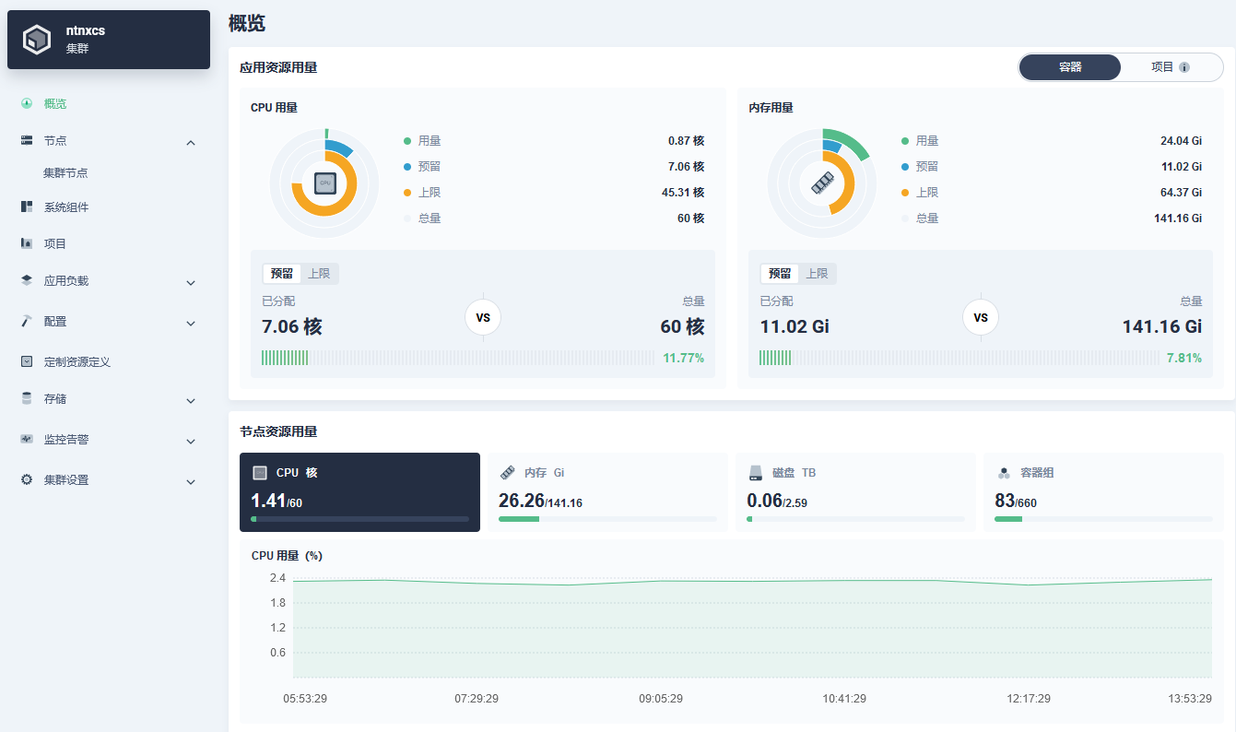Image resolution: width=1236 pixels, height=732 pixels.
Task: Select 上限 in memory usage panel
Action: pos(817,274)
